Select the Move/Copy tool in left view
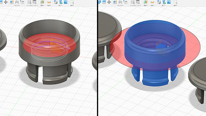206x116 pixels. click(x=6, y=2)
